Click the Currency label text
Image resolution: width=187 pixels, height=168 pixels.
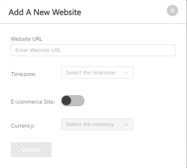click(x=23, y=126)
